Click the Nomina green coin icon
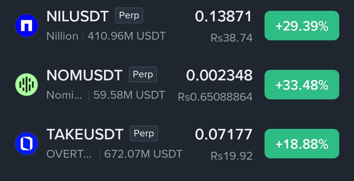Screen dimensions: 354x181 (27, 85)
